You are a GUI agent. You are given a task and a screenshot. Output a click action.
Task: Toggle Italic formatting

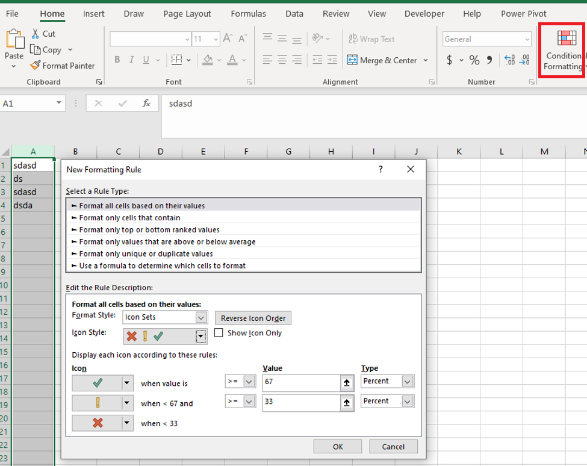pos(131,60)
